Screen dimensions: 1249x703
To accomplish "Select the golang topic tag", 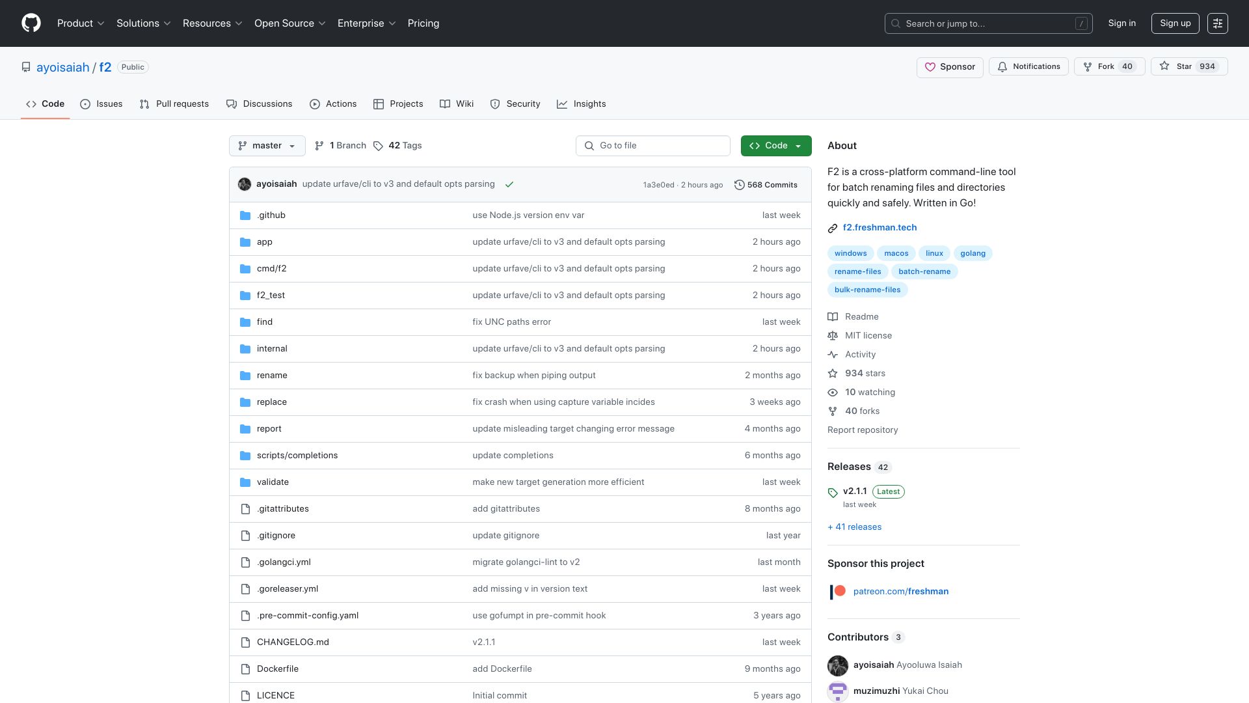I will click(x=973, y=254).
